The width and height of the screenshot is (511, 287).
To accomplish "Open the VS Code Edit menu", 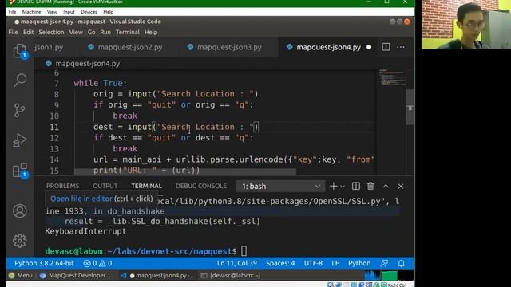I will 29,32.
